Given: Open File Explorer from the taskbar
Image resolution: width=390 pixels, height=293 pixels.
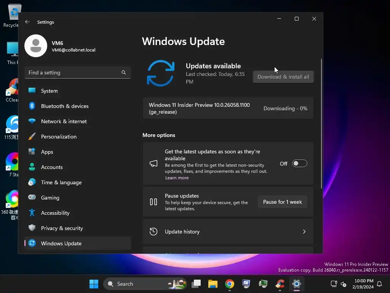Looking at the screenshot, I should click(213, 284).
